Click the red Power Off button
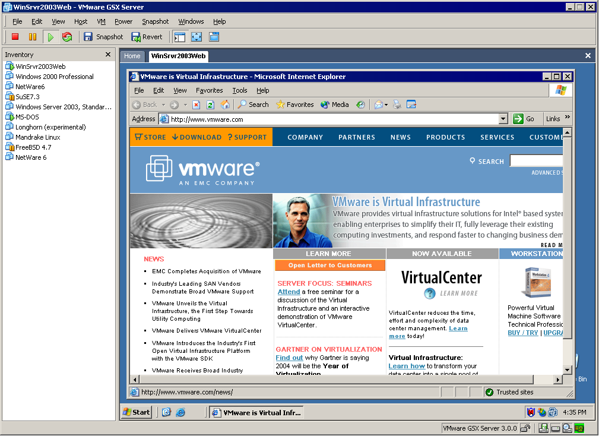This screenshot has height=436, width=602. (15, 37)
